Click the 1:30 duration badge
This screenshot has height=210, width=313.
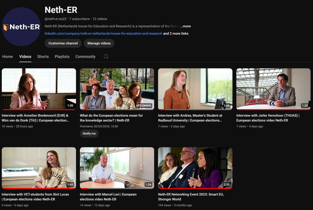coord(70,106)
